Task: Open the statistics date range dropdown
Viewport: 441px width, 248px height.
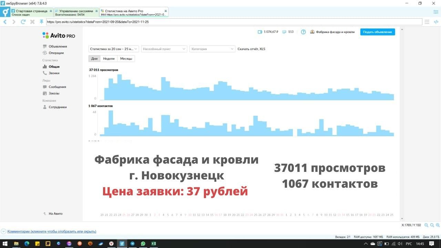Action: 114,49
